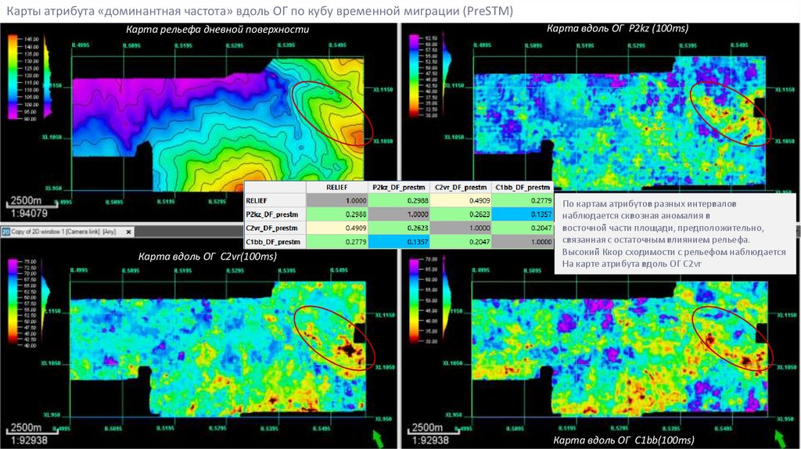Select the P2kz_DF_prestm column header

398,188
